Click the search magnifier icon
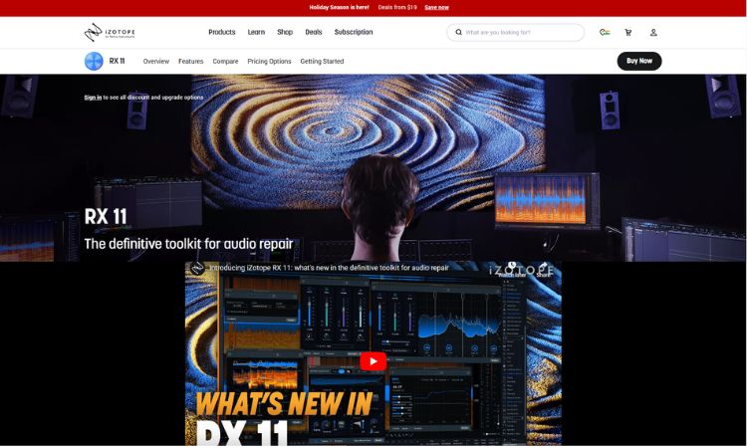The width and height of the screenshot is (747, 448). point(458,33)
